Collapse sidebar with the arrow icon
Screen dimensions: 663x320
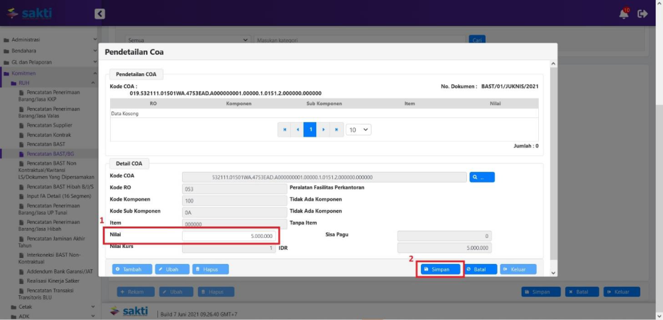[x=99, y=13]
